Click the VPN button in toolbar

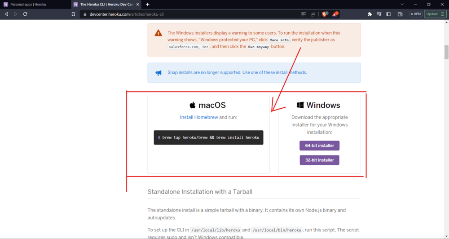tap(416, 14)
